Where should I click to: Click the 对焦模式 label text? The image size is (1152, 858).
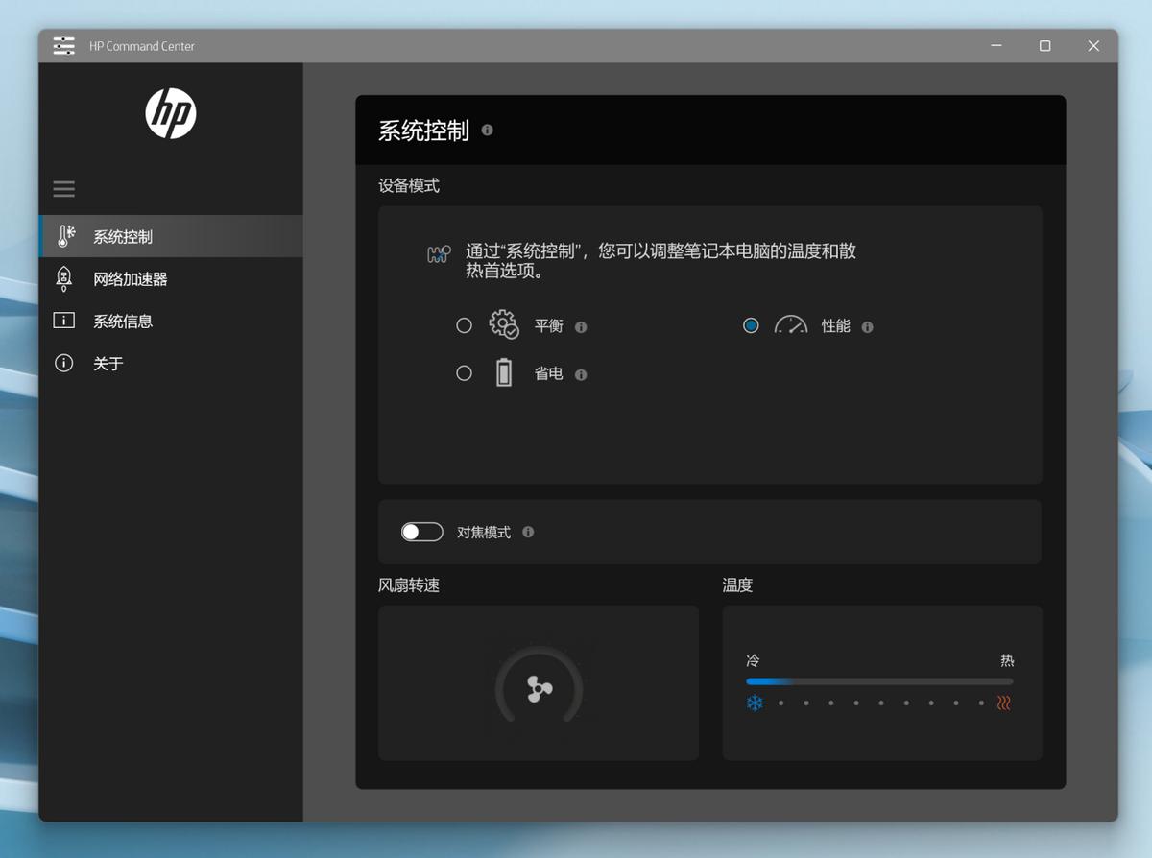pyautogui.click(x=484, y=532)
